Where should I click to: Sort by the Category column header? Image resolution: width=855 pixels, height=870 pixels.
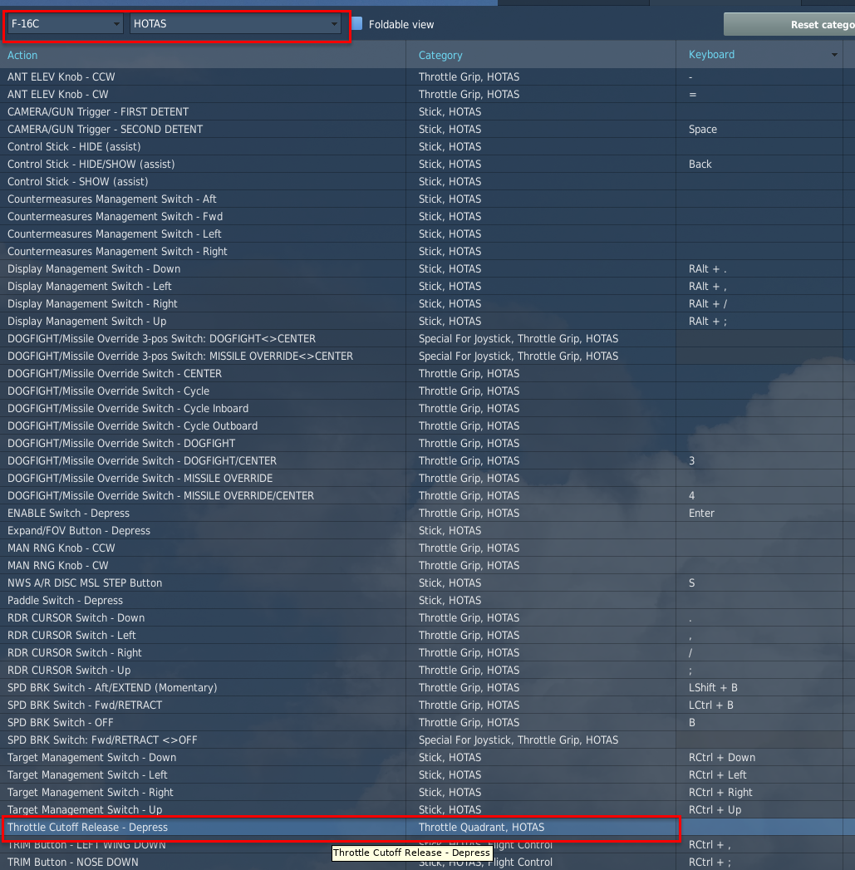(x=440, y=55)
